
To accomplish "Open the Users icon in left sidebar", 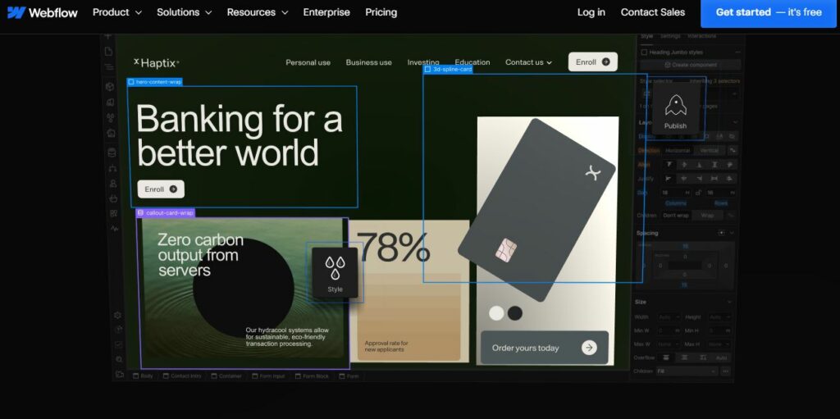I will [113, 183].
